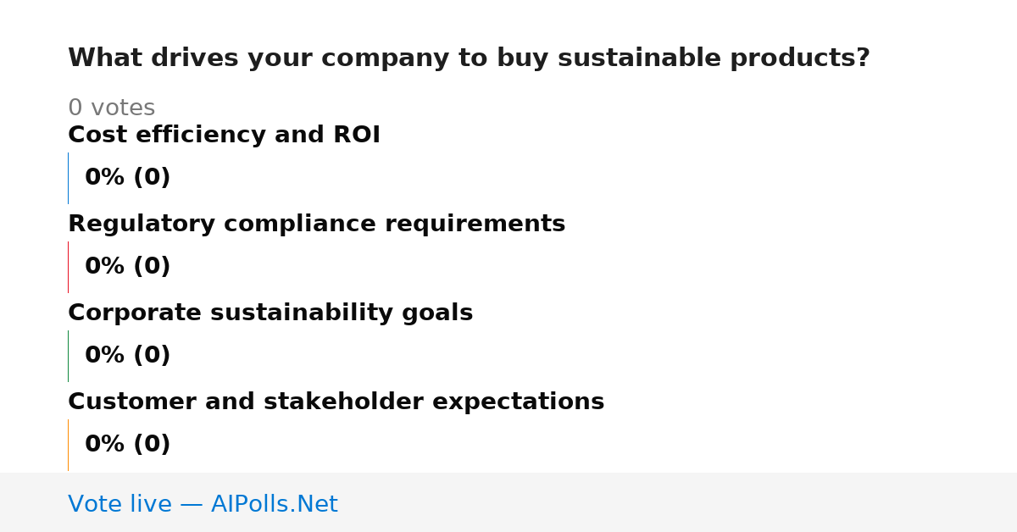Click the 0% (0) result for Customer expectations

coord(127,445)
